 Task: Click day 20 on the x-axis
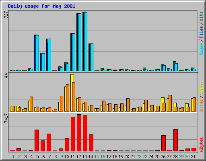click(127, 157)
